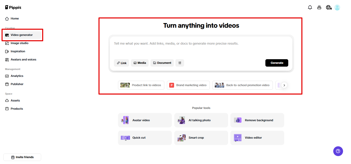Viewport: 351px width, 164px height.
Task: Browse the Assets space
Action: click(15, 100)
